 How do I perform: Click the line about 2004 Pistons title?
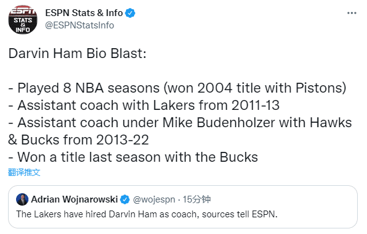(x=177, y=88)
